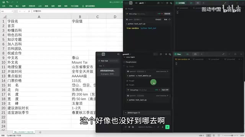Add a new panel tab with plus in front window
The width and height of the screenshot is (245, 137).
coord(202,54)
